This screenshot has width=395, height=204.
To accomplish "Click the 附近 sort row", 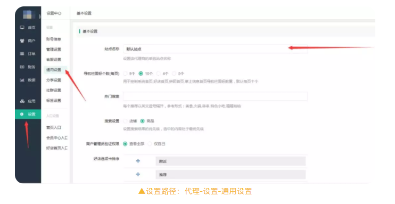I will pyautogui.click(x=231, y=161).
